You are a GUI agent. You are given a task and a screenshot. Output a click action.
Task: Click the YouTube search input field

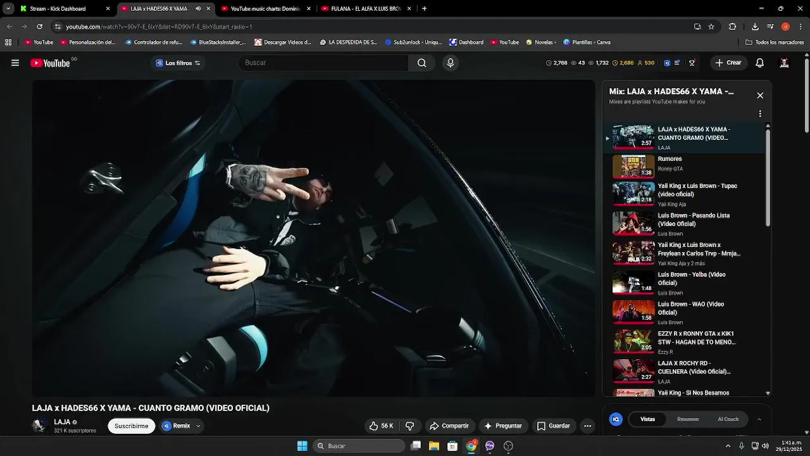pyautogui.click(x=323, y=63)
